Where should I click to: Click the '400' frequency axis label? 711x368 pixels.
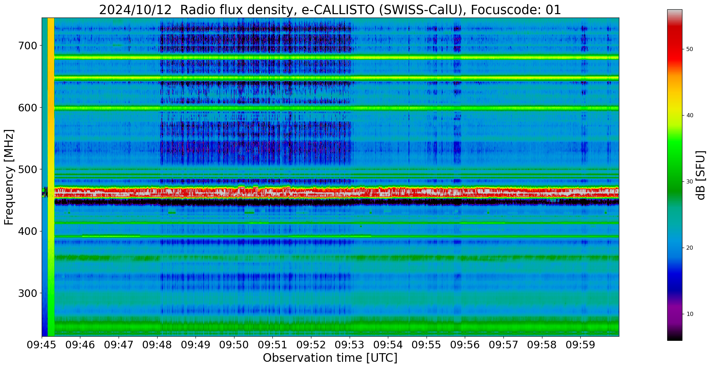(28, 231)
